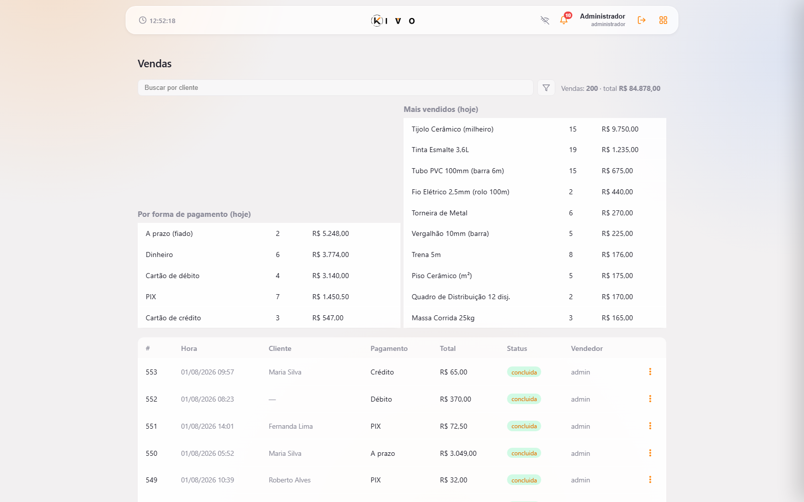Click client Fernanda Lima in sale 551
804x502 pixels.
(290, 426)
